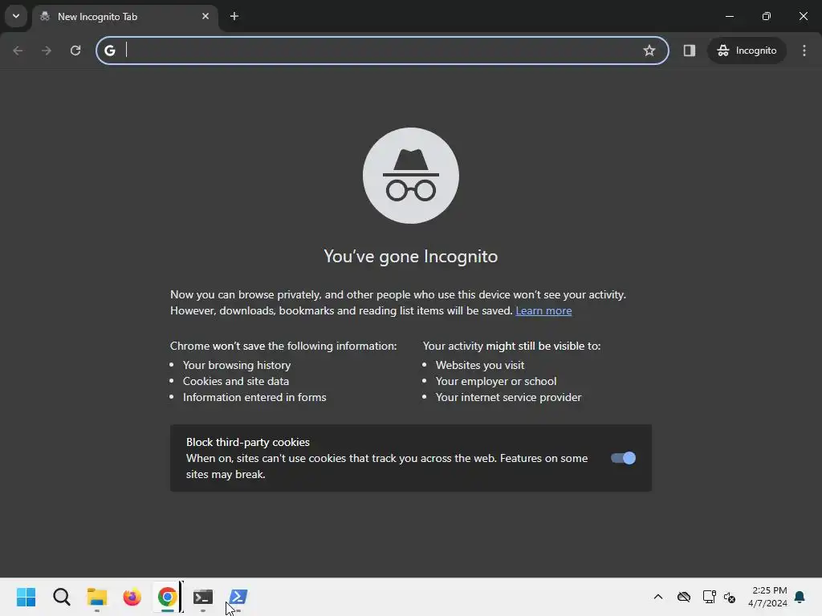Click the Google G icon in the address bar
Viewport: 822px width, 616px height.
point(109,51)
